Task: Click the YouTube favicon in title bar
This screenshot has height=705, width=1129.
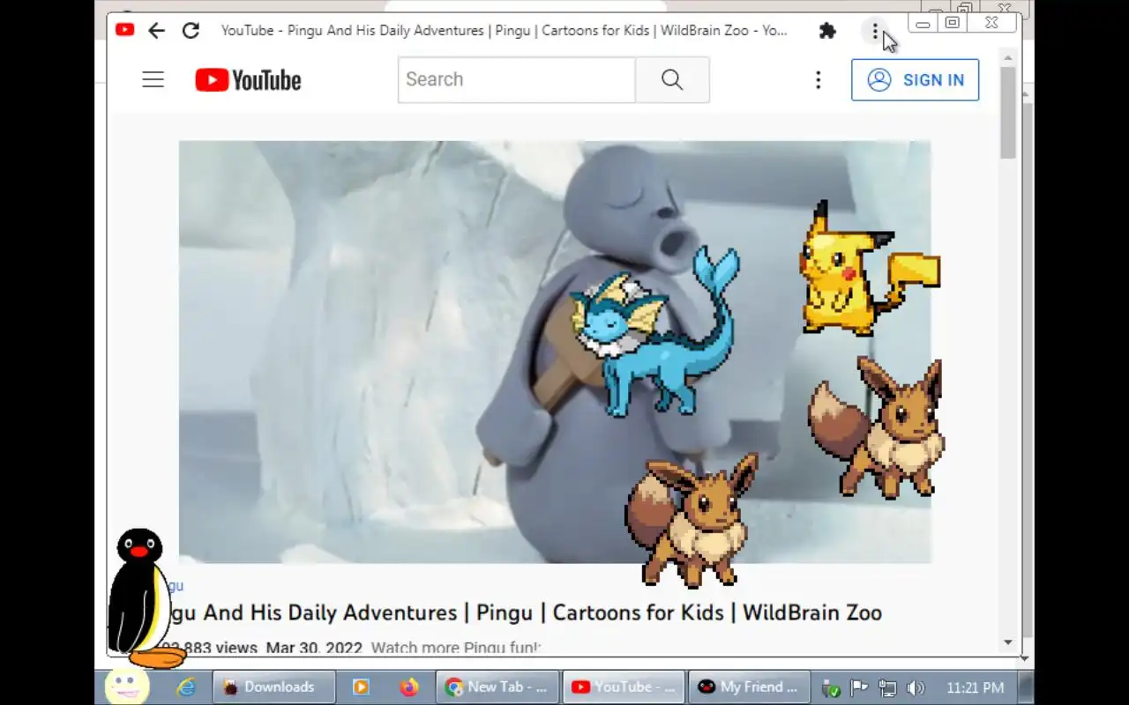Action: coord(124,30)
